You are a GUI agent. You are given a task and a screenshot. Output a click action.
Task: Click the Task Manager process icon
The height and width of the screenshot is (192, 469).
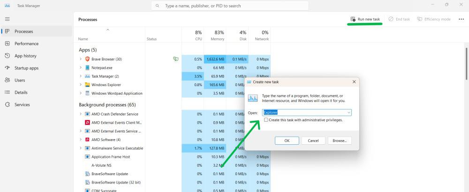pyautogui.click(x=87, y=76)
